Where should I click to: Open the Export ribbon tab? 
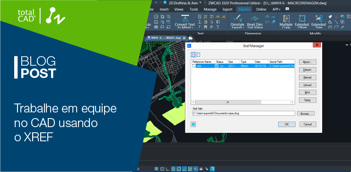[228, 9]
